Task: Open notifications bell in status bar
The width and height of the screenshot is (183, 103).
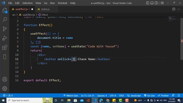Action: pos(179,96)
